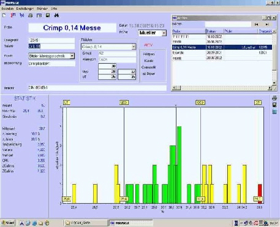Image resolution: width=280 pixels, height=227 pixels.
Task: Click the tallest green histogram bar
Action: click(x=179, y=164)
